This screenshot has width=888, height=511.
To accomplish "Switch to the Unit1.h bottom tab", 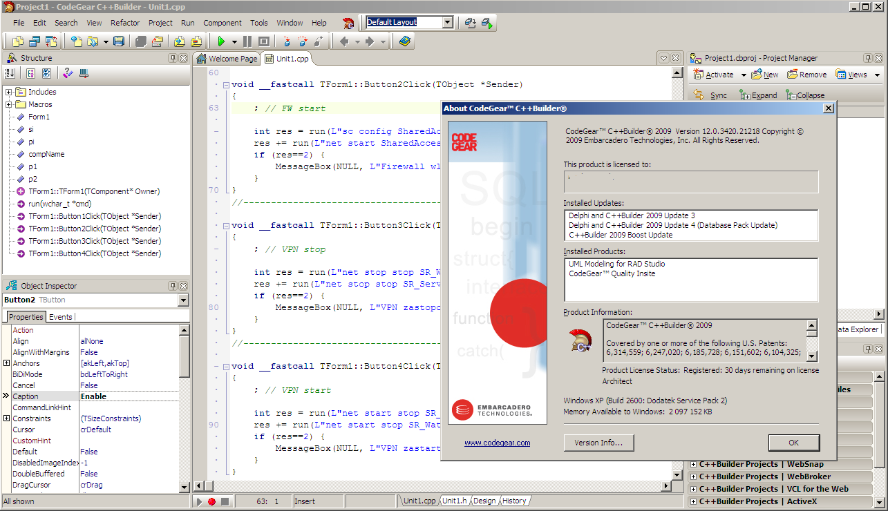I will [455, 501].
